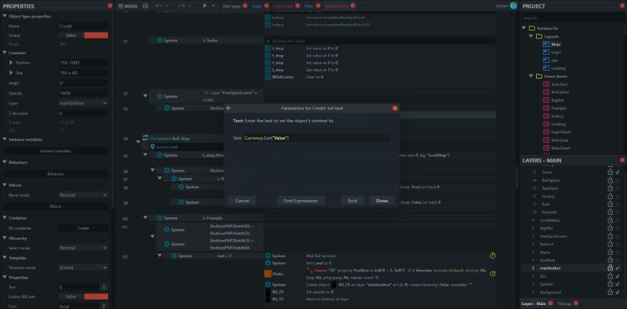Viewport: 627px width, 309px height.
Task: Click Cancel in parameters dialog
Action: coord(242,201)
